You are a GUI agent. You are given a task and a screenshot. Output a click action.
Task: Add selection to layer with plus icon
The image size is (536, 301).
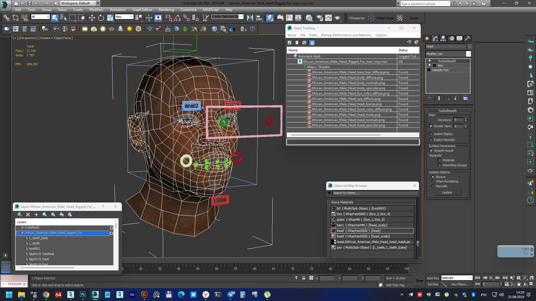click(x=36, y=215)
